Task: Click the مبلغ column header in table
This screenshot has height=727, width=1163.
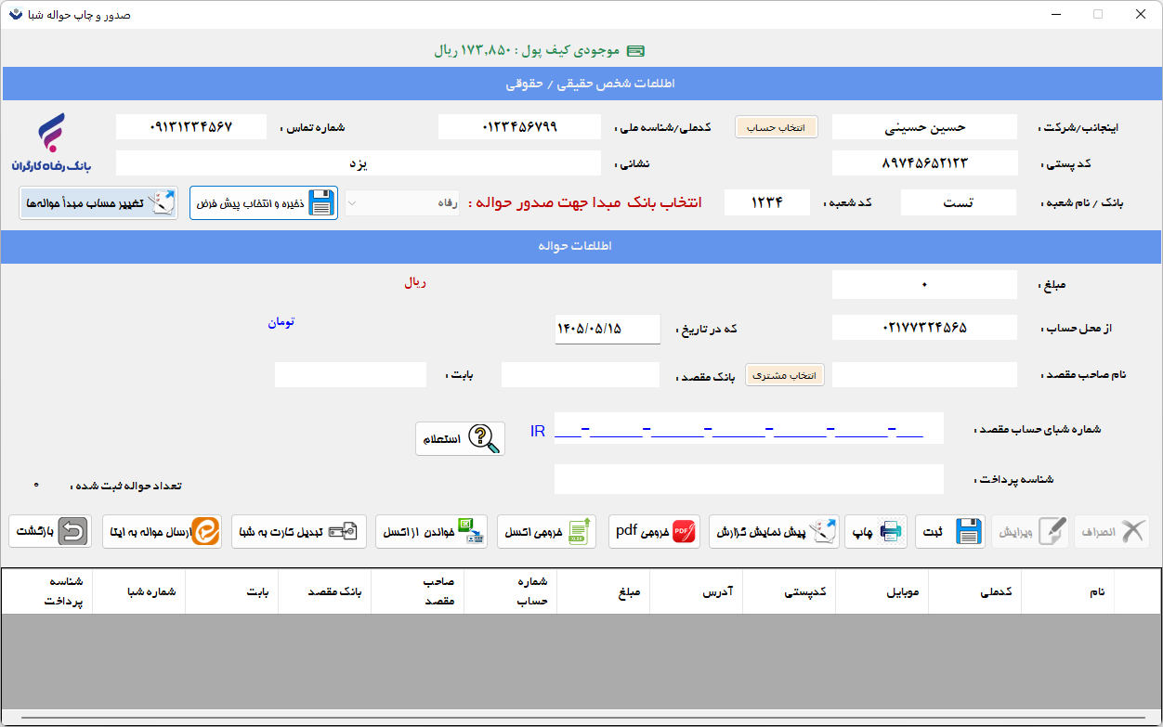Action: (x=604, y=591)
